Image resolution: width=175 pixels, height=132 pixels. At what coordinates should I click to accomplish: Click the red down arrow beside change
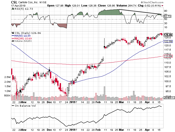pyautogui.click(x=162, y=6)
